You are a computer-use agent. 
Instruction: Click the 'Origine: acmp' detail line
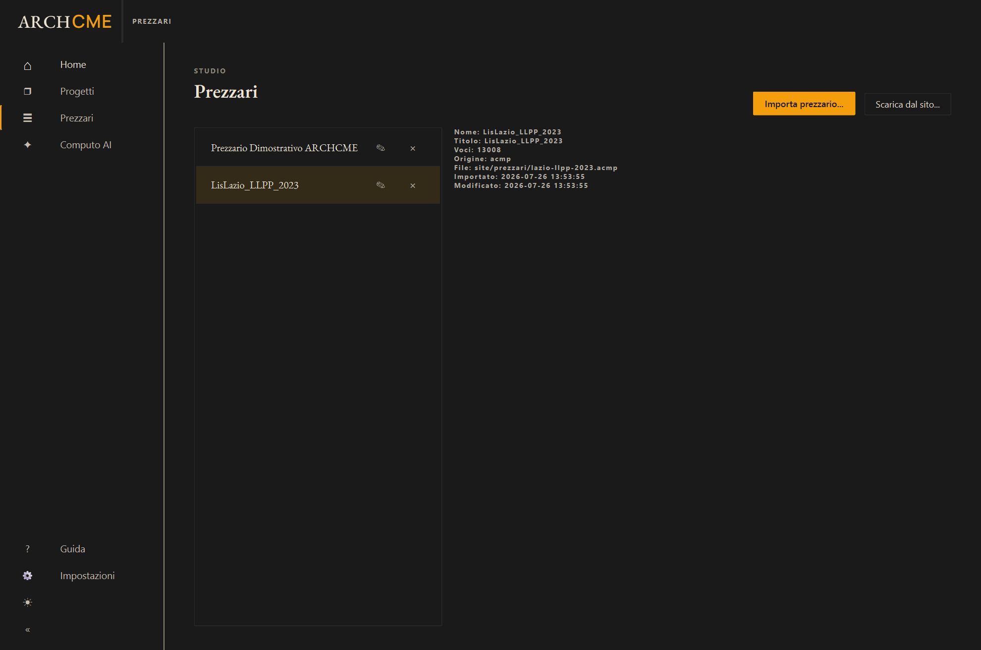(483, 159)
